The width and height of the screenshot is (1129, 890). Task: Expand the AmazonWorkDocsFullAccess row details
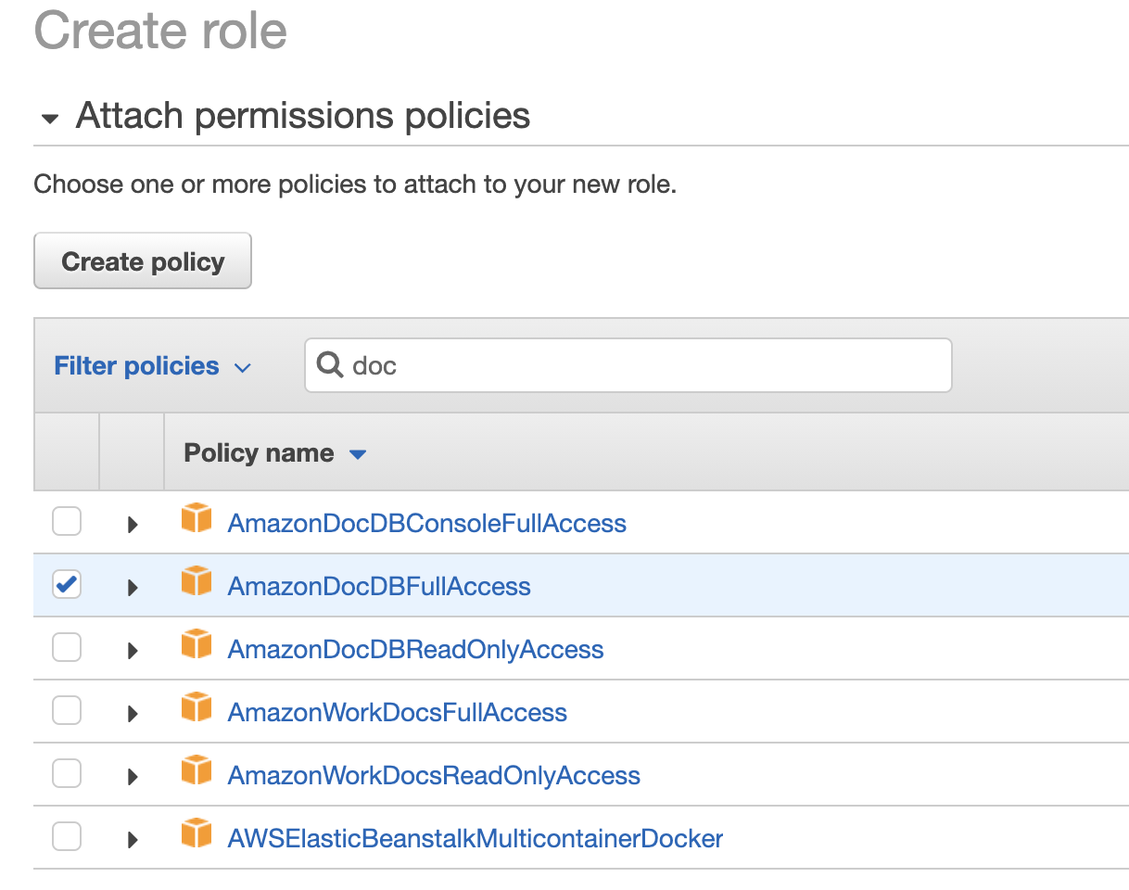tap(133, 714)
